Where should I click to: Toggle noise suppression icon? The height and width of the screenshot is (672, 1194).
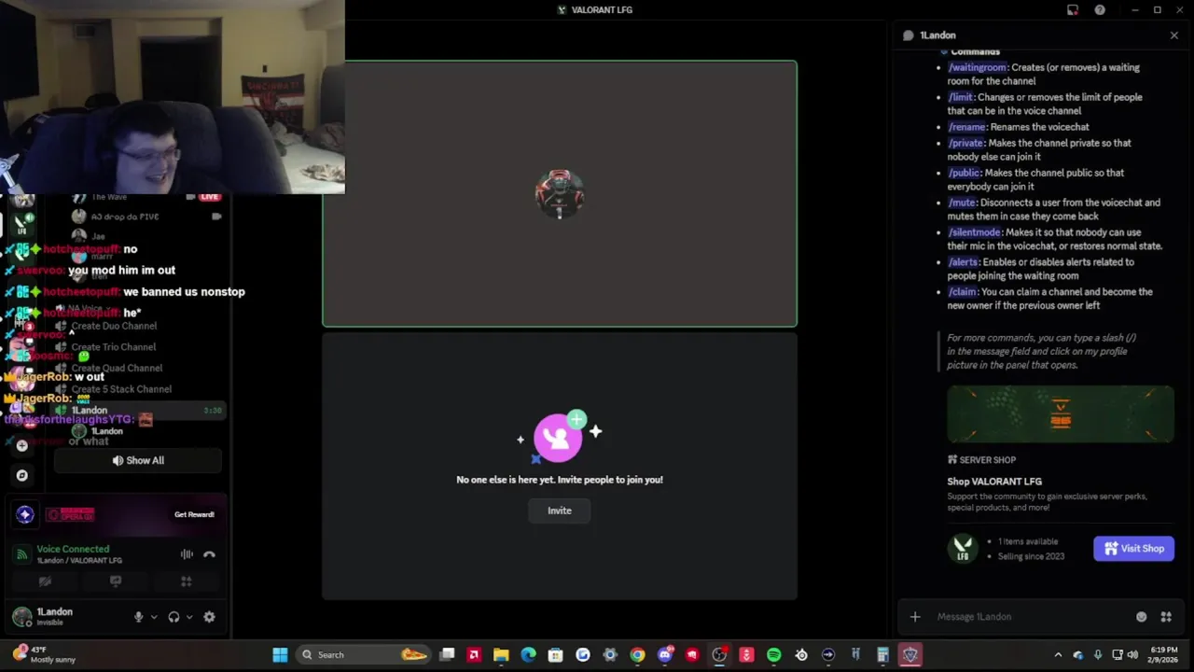pos(187,554)
